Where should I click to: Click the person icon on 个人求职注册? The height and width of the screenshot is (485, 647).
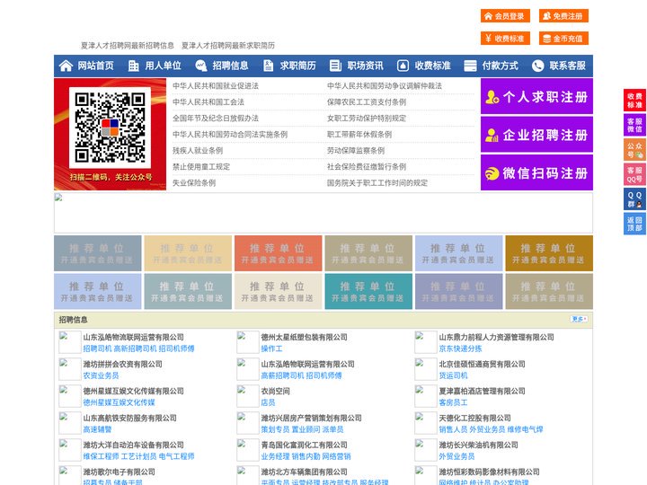coord(492,97)
